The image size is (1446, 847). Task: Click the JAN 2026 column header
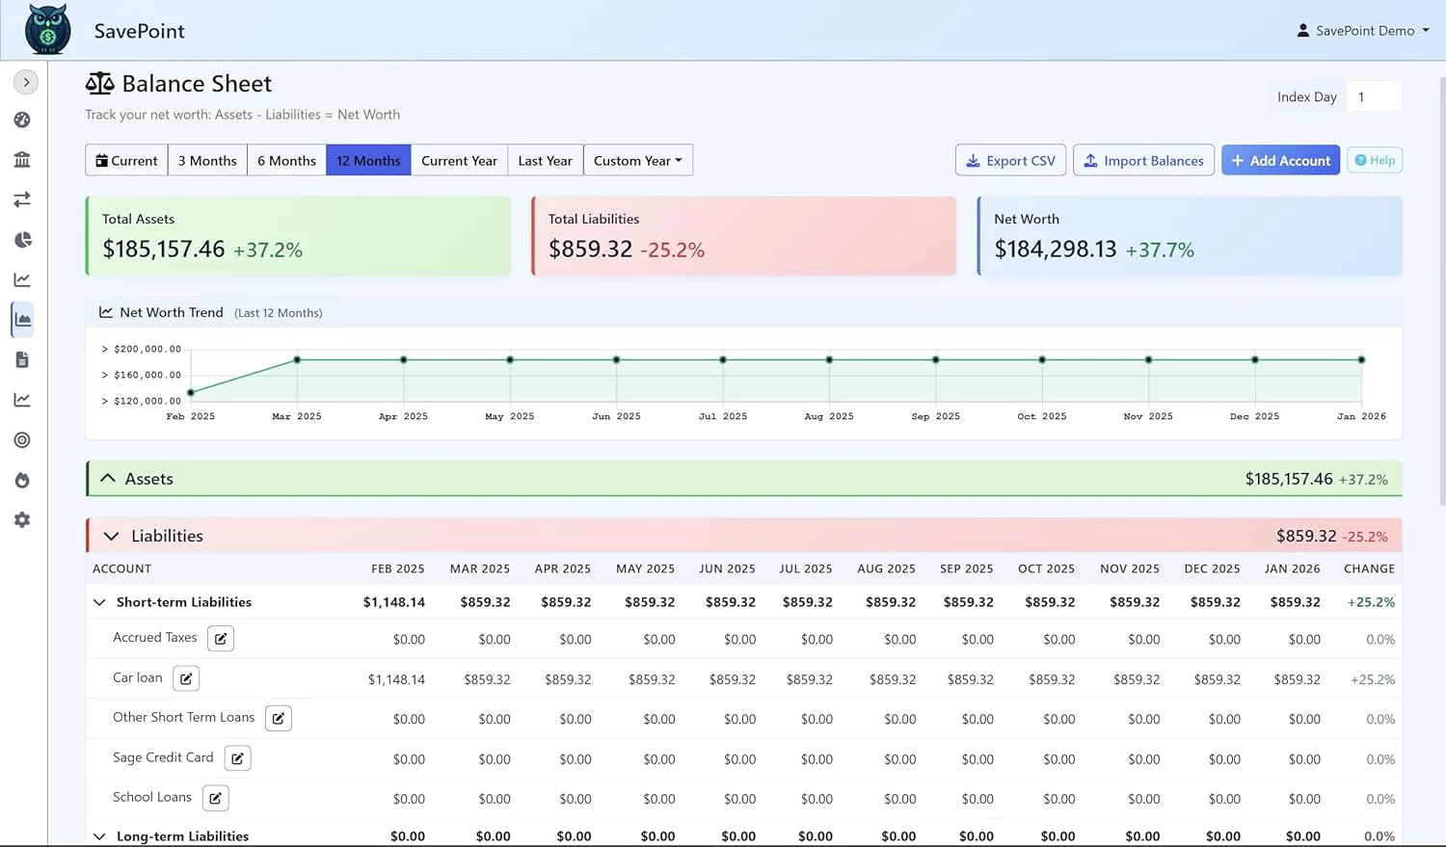click(1292, 569)
